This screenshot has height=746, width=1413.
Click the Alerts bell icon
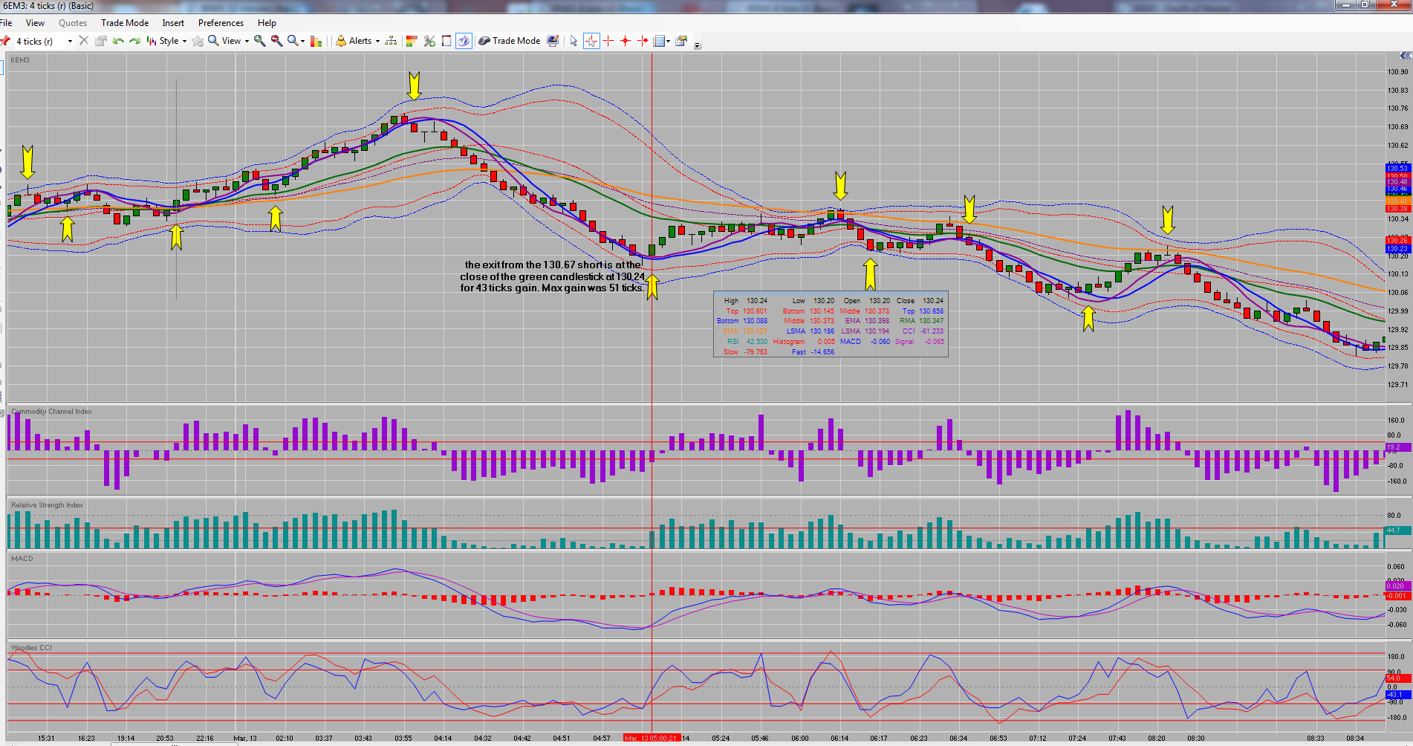click(x=341, y=41)
